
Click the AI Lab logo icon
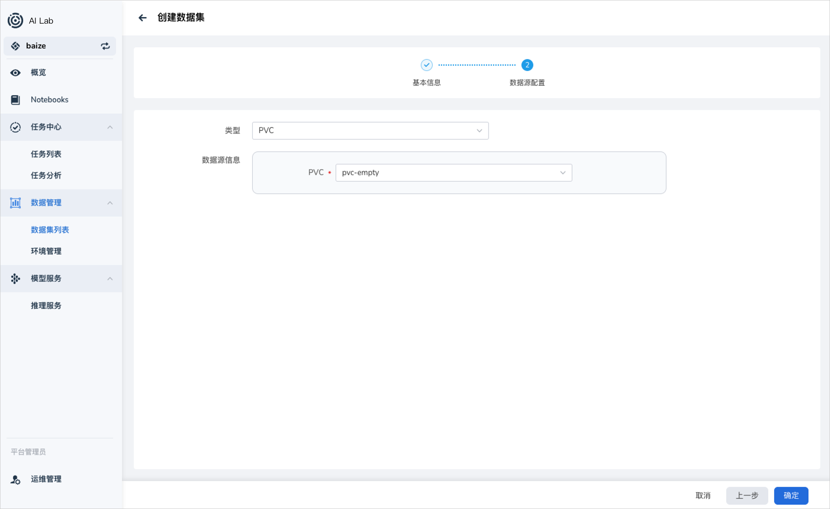[x=15, y=20]
